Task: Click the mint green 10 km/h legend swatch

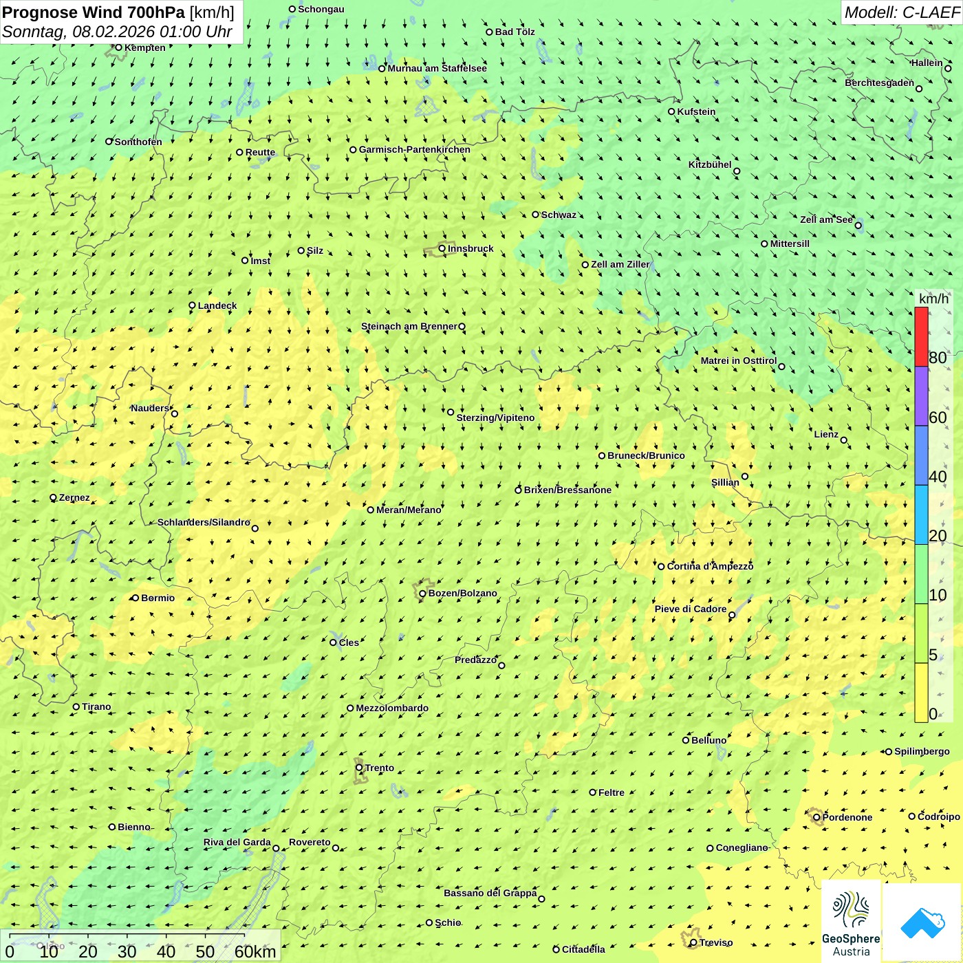Action: click(x=921, y=574)
